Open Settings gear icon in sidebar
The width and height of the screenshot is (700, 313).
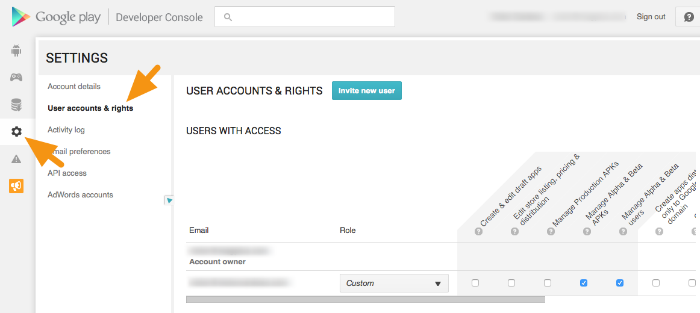click(16, 132)
